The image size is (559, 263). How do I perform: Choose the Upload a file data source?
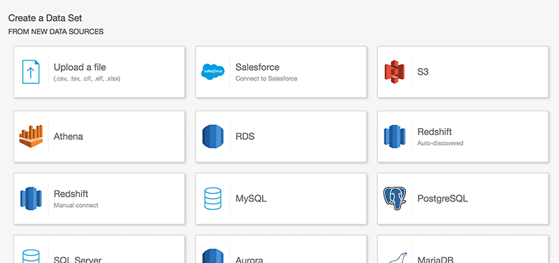[99, 72]
